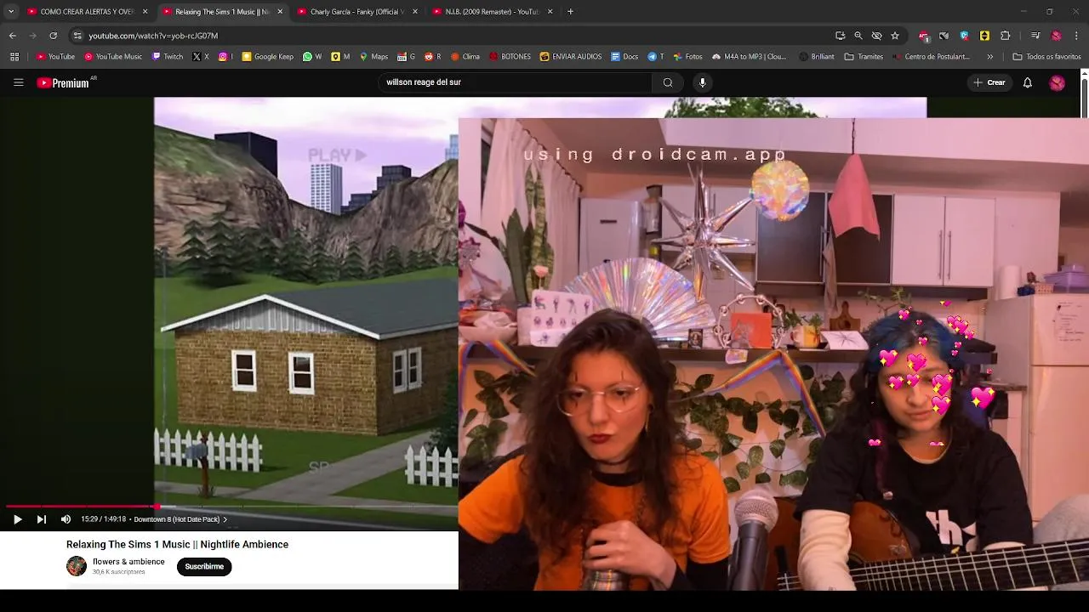Select the Relaxing The Sims 1 Music tab
Viewport: 1089px width, 612px height.
(221, 12)
